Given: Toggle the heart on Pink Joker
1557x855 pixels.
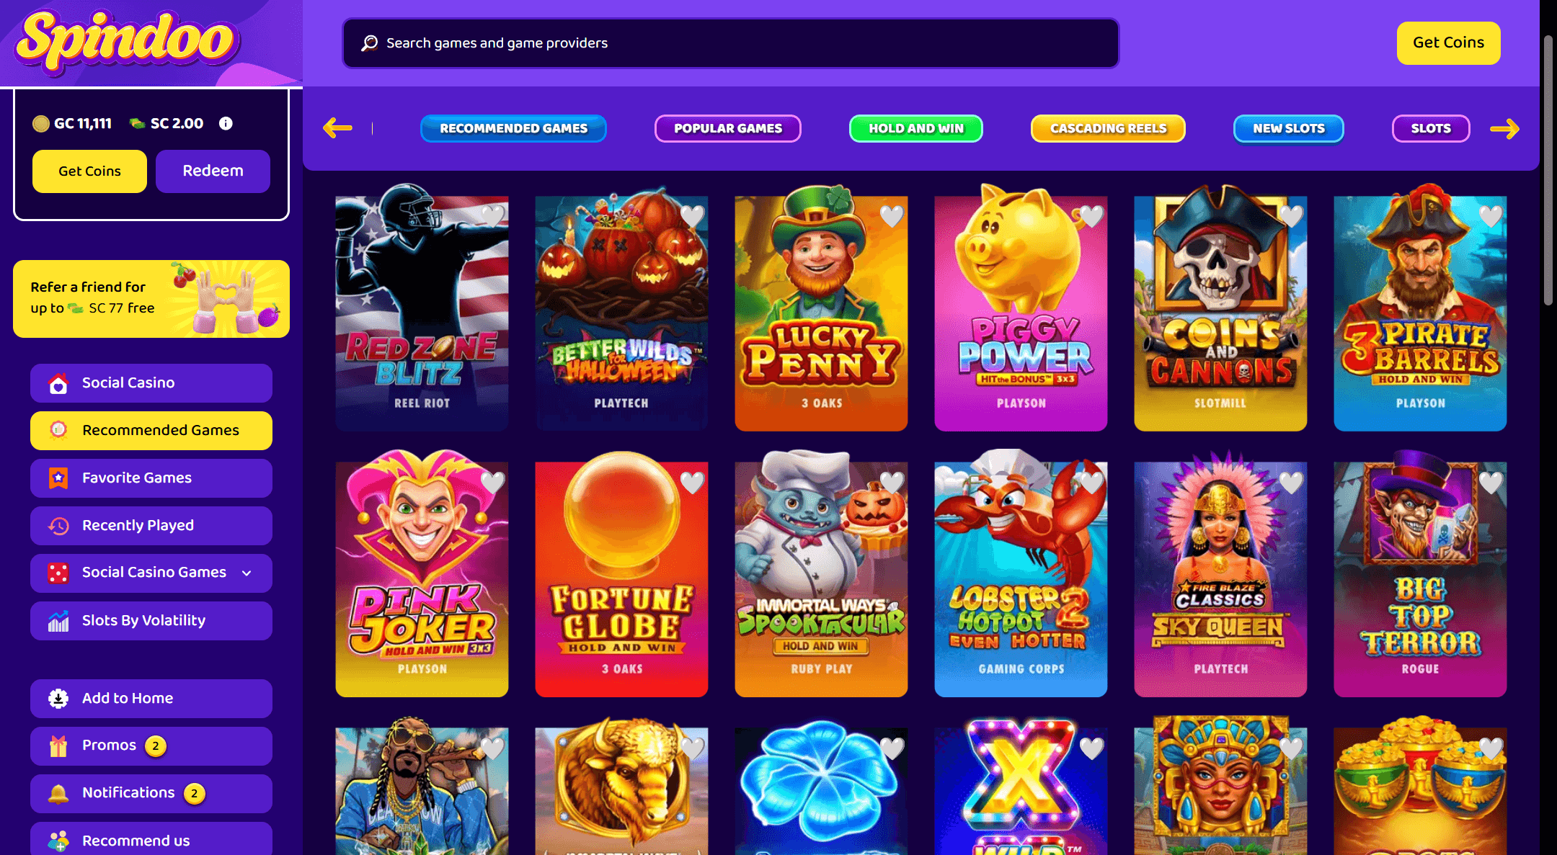Looking at the screenshot, I should click(492, 482).
